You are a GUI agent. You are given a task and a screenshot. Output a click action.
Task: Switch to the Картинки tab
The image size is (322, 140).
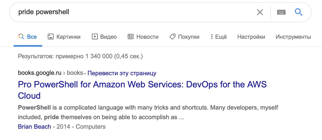coord(64,37)
